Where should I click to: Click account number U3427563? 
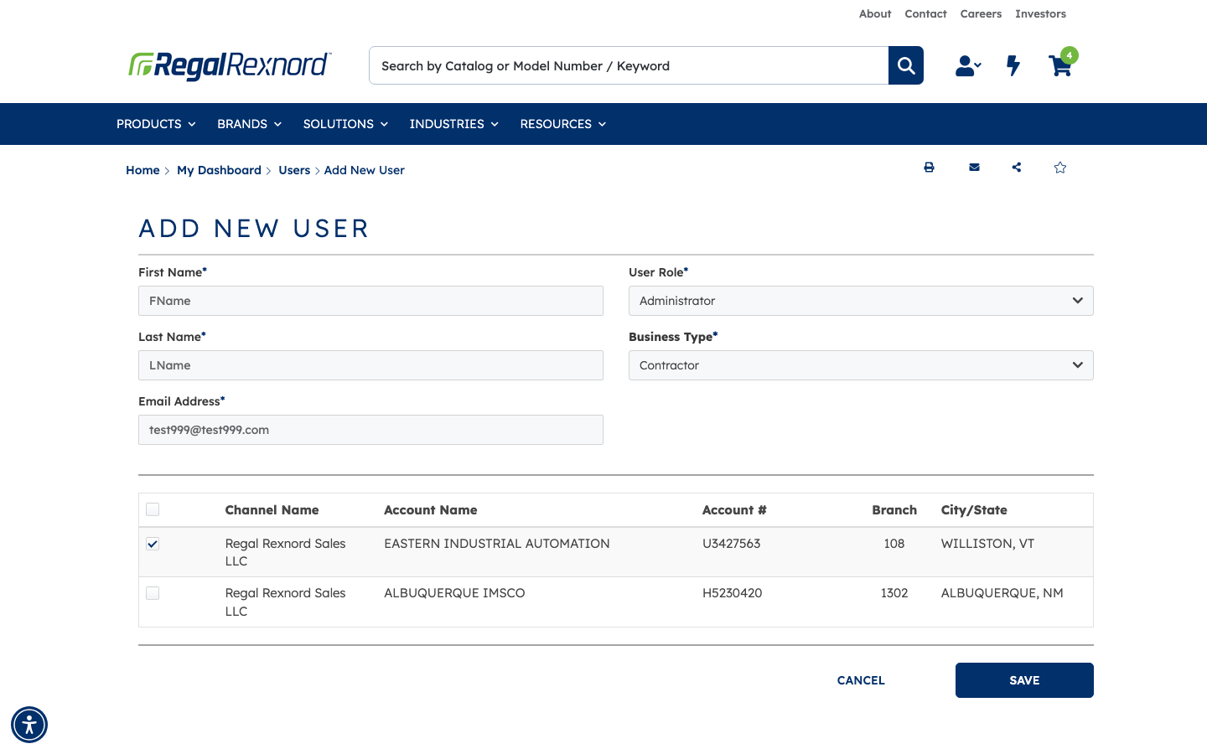(731, 544)
